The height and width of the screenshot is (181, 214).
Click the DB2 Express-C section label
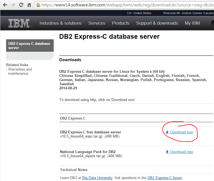coord(73,118)
